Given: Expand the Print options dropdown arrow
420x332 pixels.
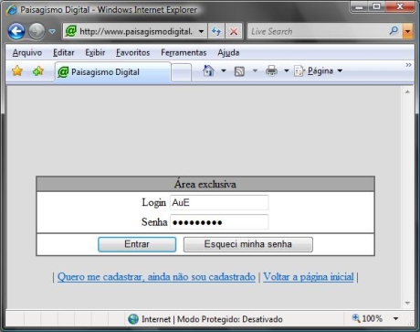Looking at the screenshot, I should 287,70.
